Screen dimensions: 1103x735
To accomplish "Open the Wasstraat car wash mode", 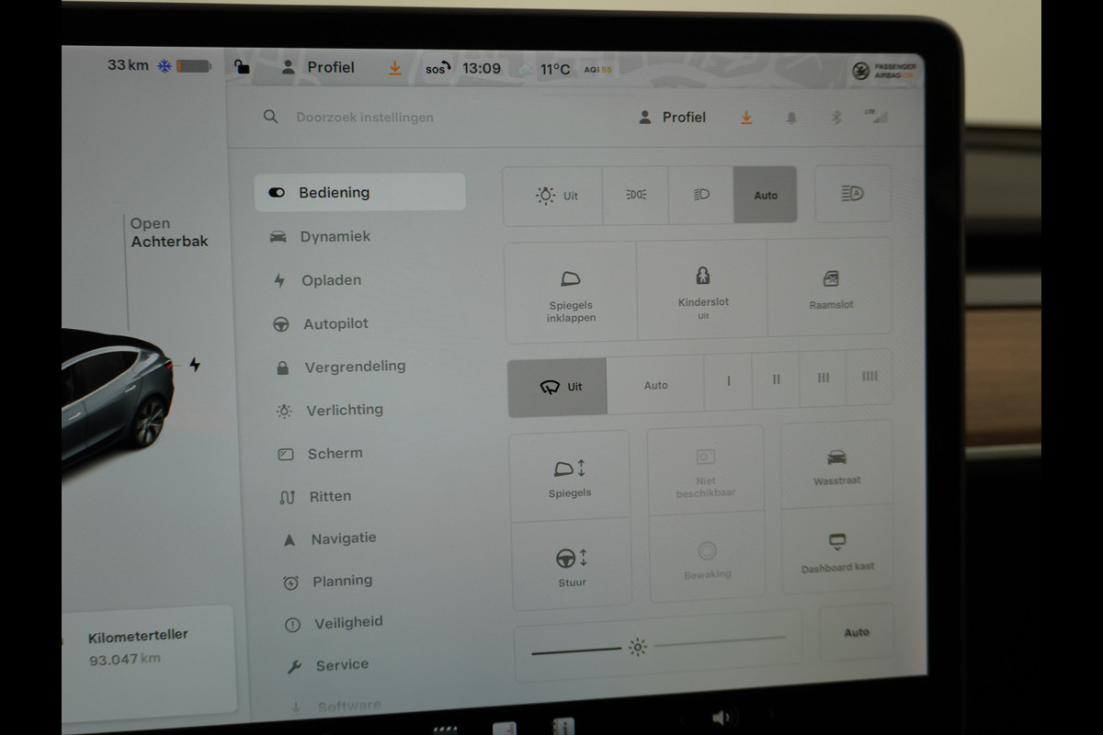I will tap(836, 465).
